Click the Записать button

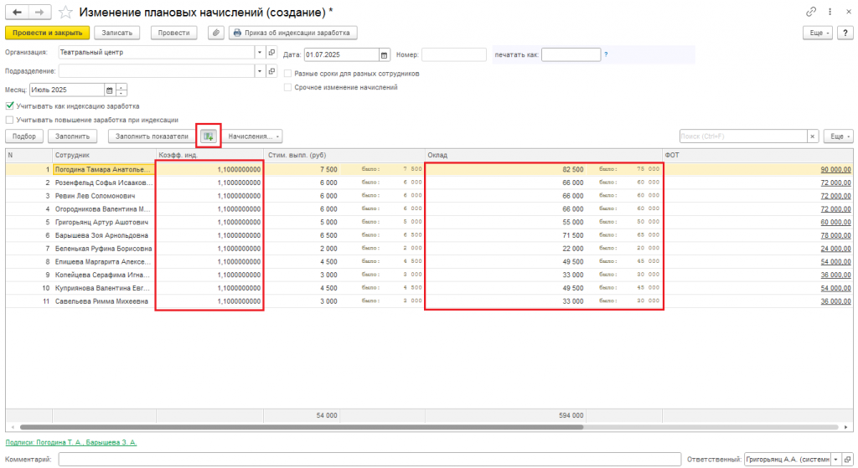tap(117, 33)
